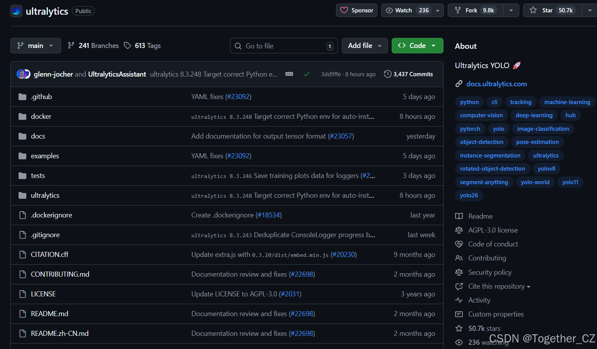Viewport: 597px width, 349px height.
Task: Open the docs folder name
Action: point(38,136)
